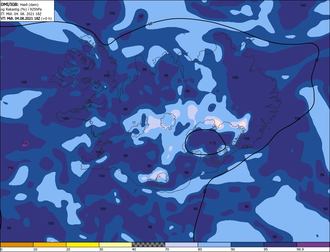
Task: Pick the light blue 80–90 legend swatch
Action: (x=214, y=244)
